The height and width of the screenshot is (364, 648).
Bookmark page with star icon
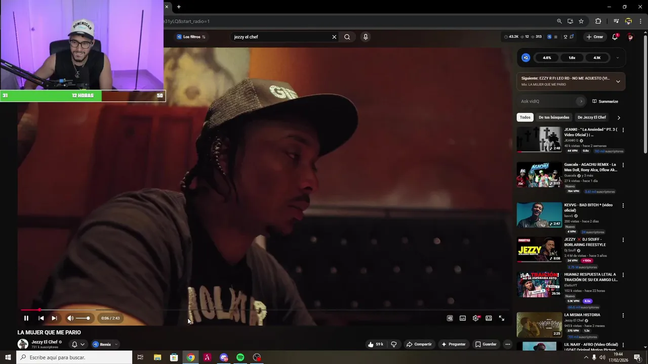pyautogui.click(x=581, y=21)
